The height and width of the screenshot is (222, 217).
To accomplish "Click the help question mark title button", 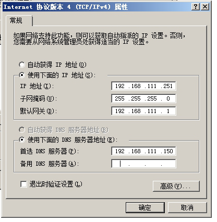I will click(x=196, y=7).
